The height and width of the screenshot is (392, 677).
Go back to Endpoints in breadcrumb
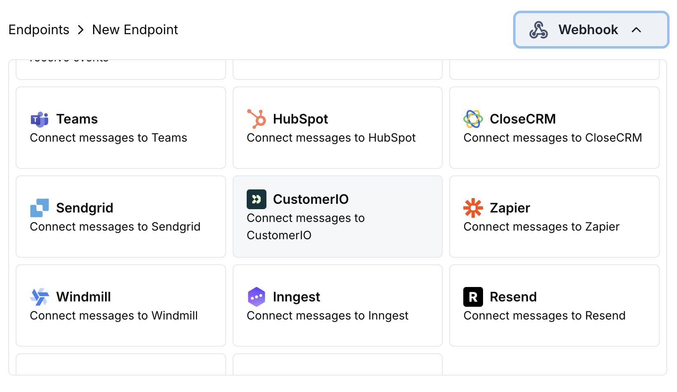(x=39, y=30)
